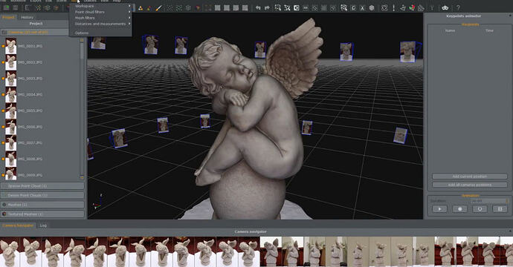Expand Workspace submenu

click(x=100, y=6)
